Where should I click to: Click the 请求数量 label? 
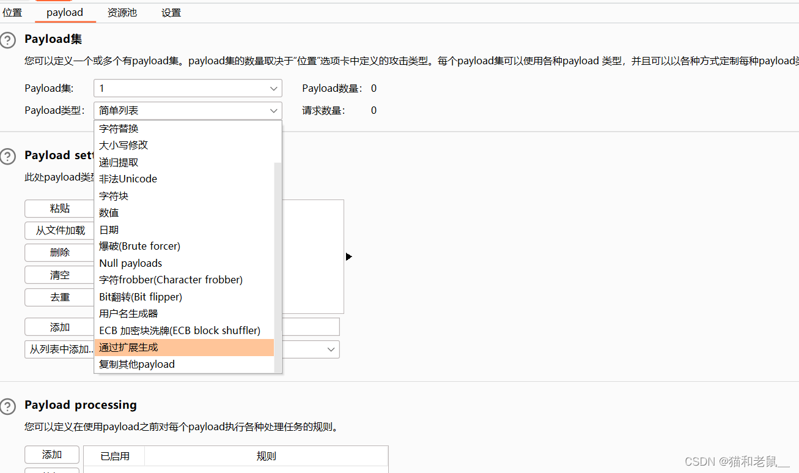pos(323,111)
